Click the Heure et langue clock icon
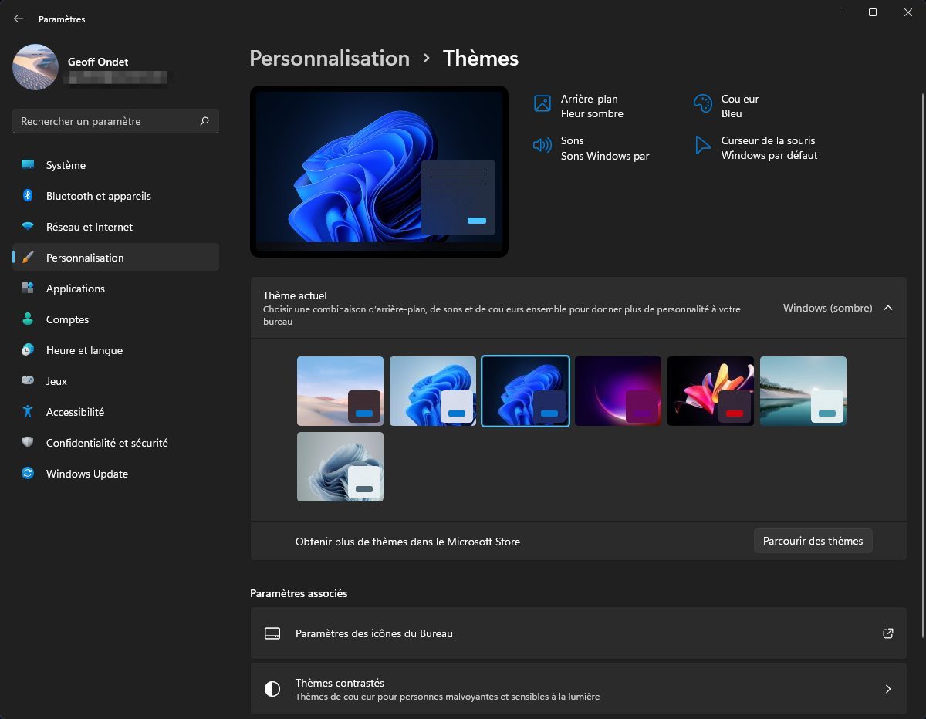Viewport: 926px width, 719px height. point(28,350)
